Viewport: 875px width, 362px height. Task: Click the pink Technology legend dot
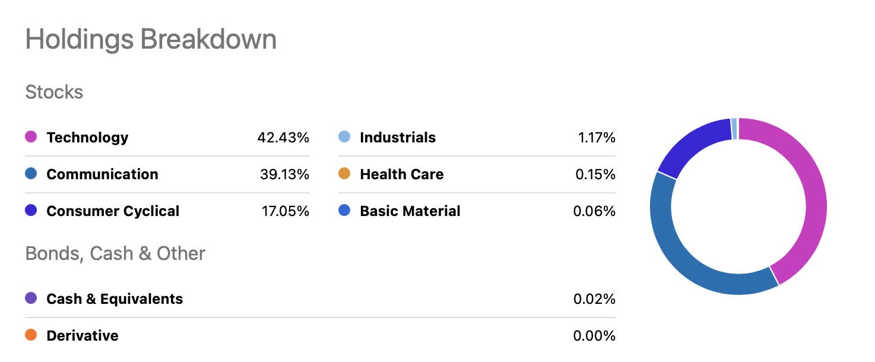[31, 137]
